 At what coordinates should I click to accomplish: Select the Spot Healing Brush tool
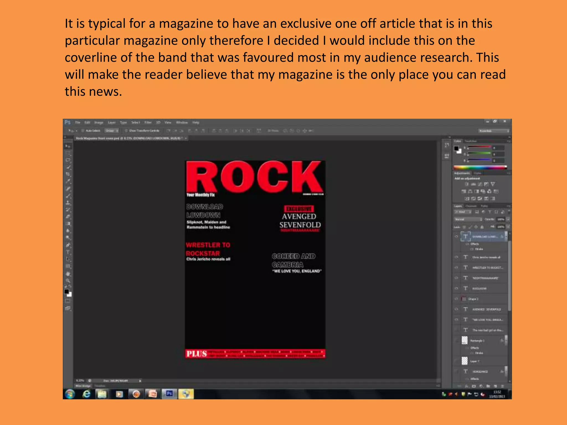tap(68, 189)
